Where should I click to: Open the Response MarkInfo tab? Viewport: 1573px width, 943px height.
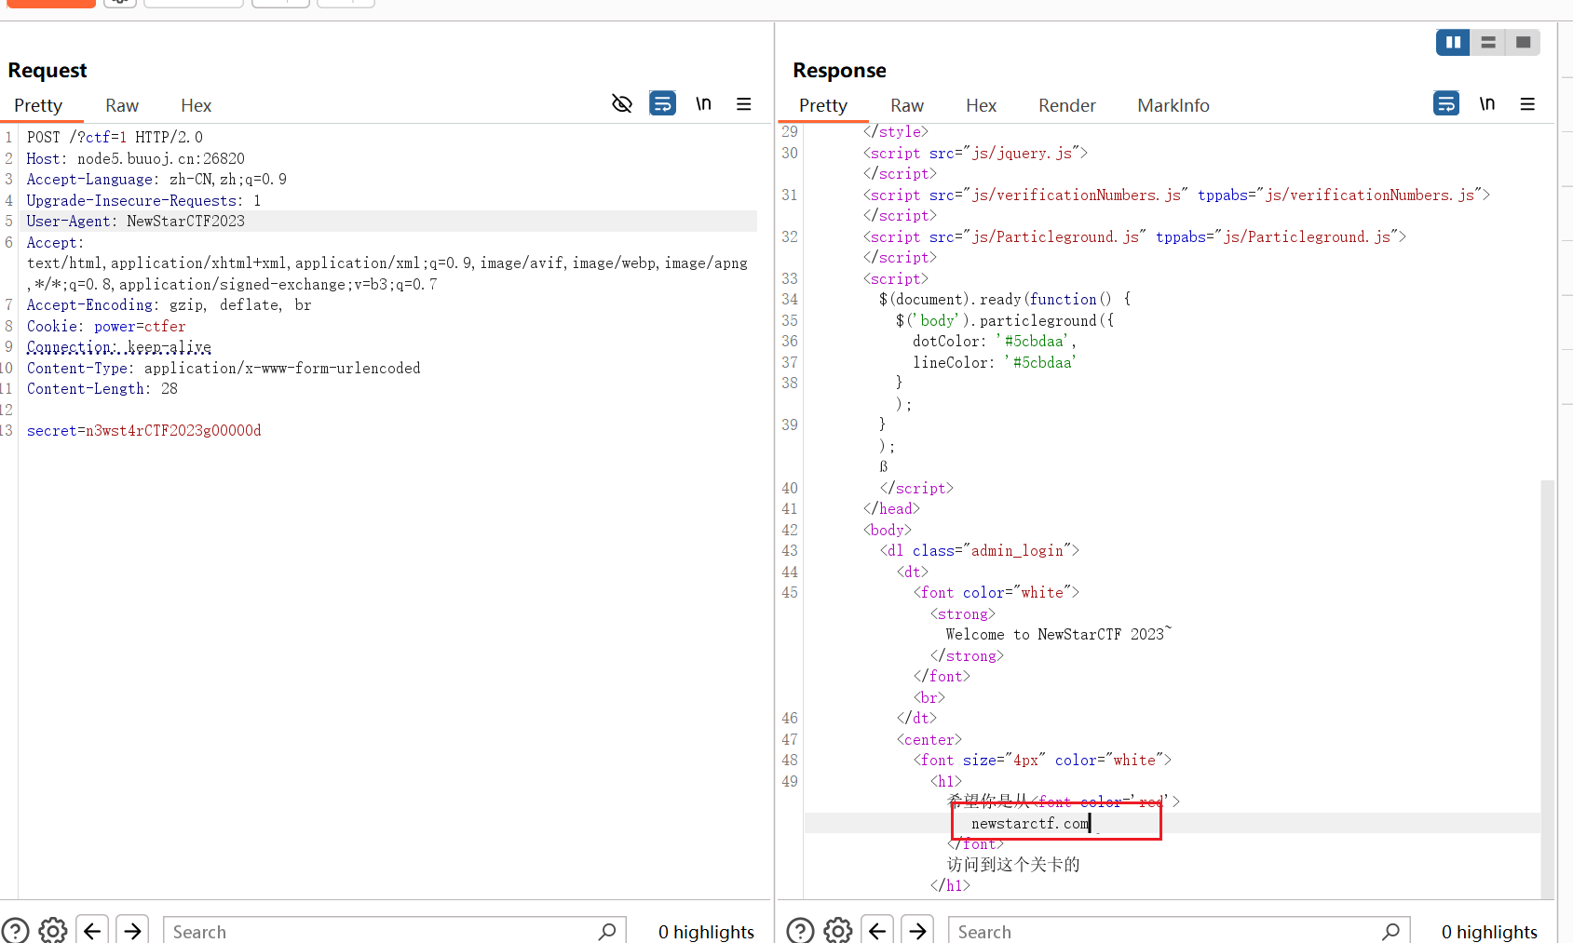[1173, 105]
